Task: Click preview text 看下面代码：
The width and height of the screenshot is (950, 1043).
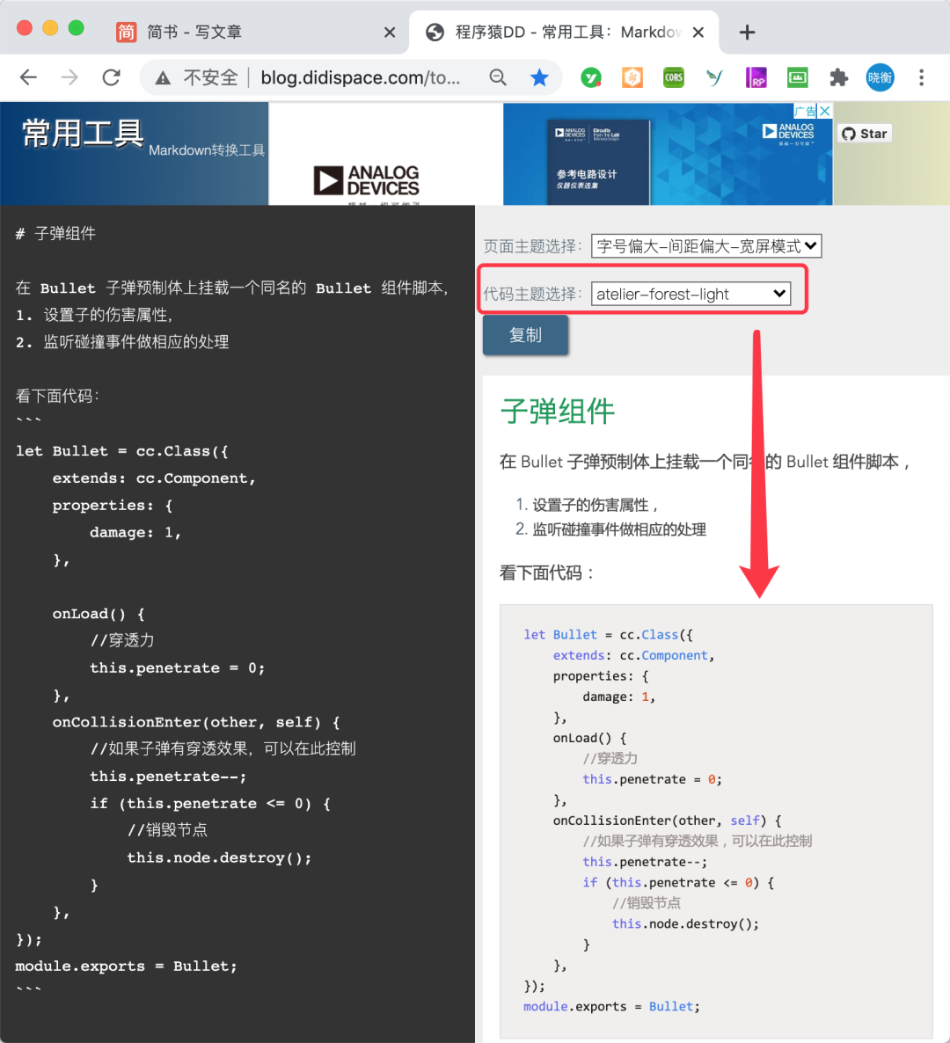Action: click(x=547, y=573)
